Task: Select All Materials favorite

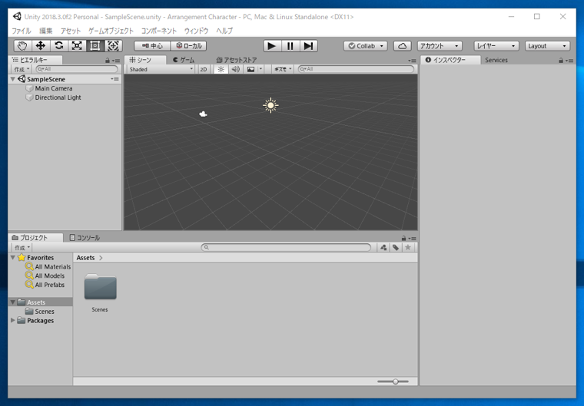Action: coord(52,267)
